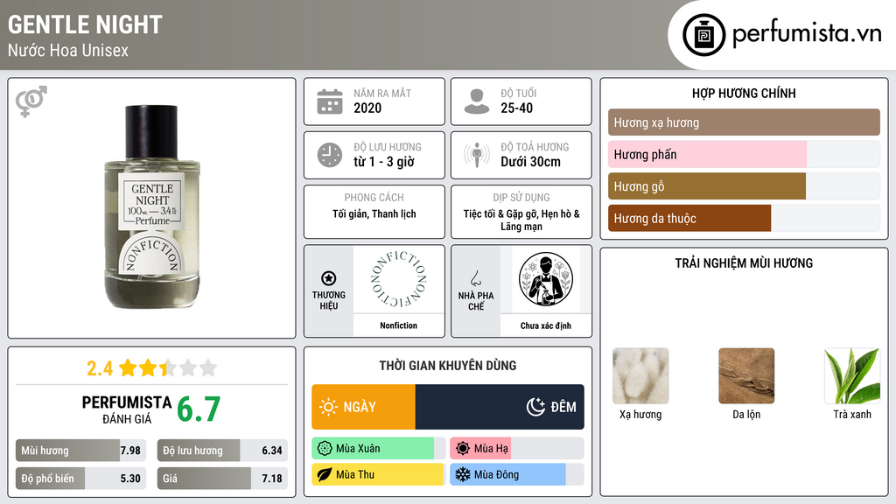The width and height of the screenshot is (896, 504).
Task: Click the green 6.7 Perfumista score
Action: click(x=199, y=409)
